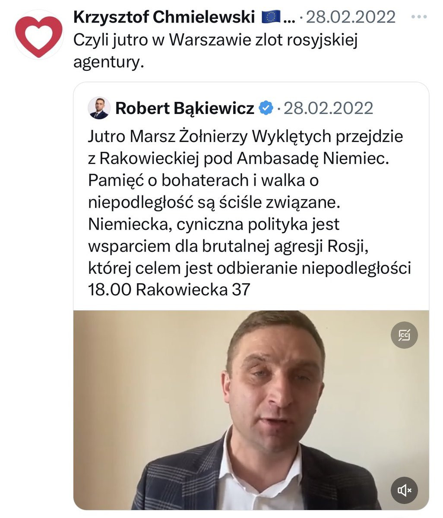The image size is (443, 518).
Task: Toggle closed captions on the video
Action: coord(404,335)
